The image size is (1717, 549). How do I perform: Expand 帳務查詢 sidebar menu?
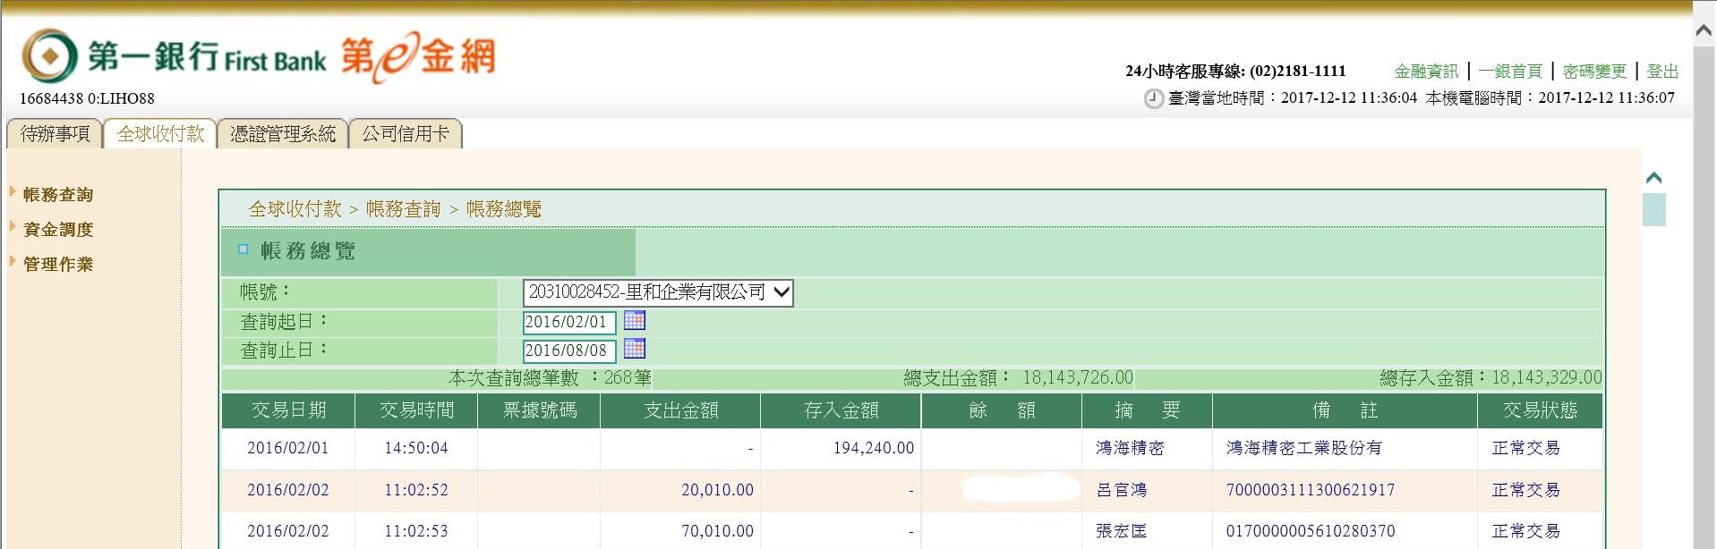click(57, 194)
